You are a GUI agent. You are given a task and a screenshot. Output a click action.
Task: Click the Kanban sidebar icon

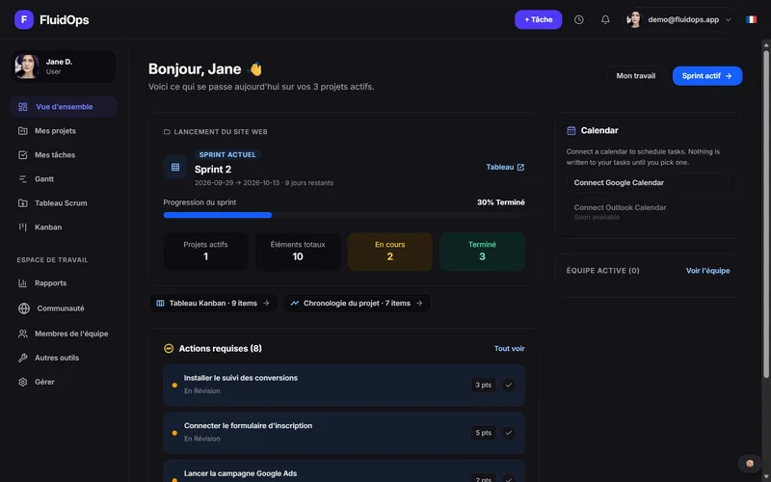(22, 228)
